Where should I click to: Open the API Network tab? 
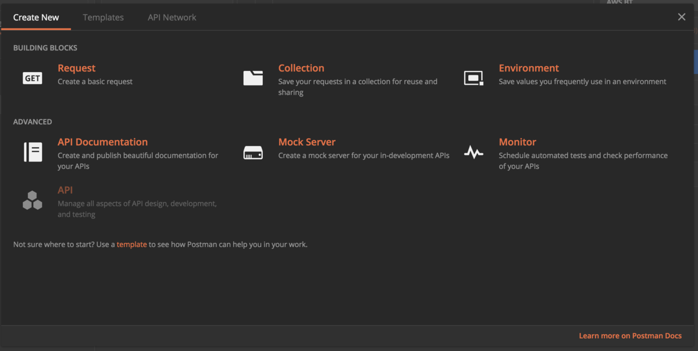tap(172, 17)
